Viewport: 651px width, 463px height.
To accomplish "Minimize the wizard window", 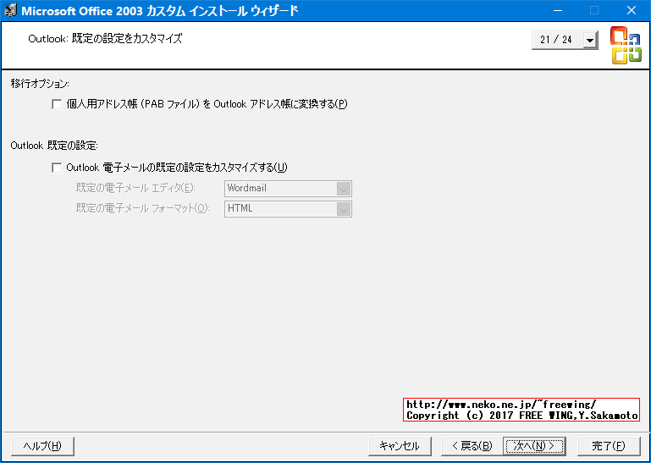I will (558, 10).
